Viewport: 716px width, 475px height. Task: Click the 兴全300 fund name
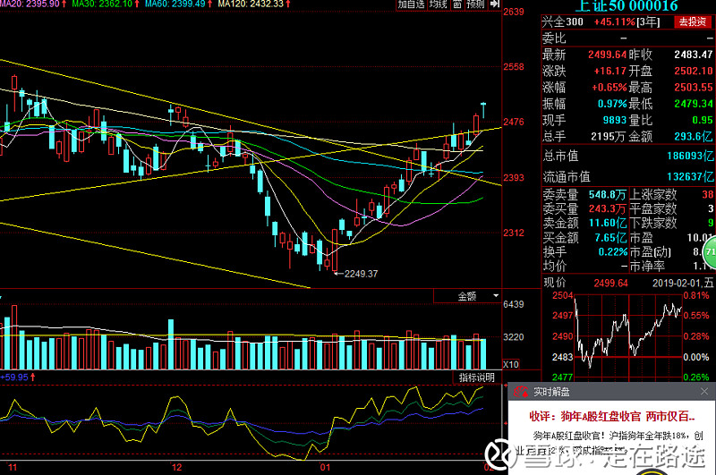[562, 21]
